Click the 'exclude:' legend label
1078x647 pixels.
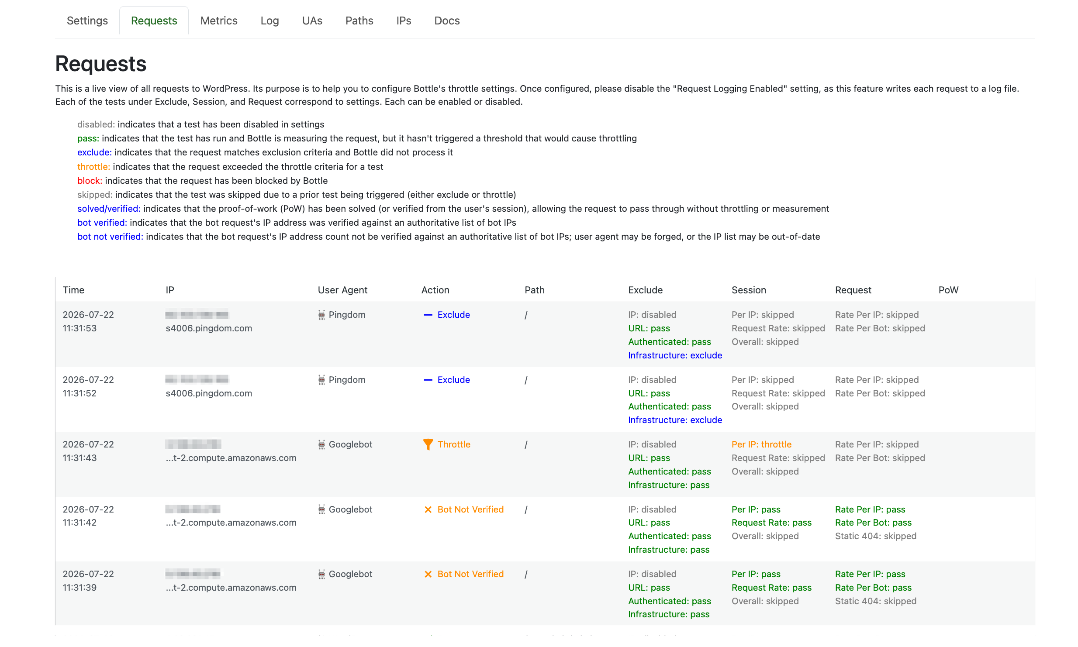(94, 152)
